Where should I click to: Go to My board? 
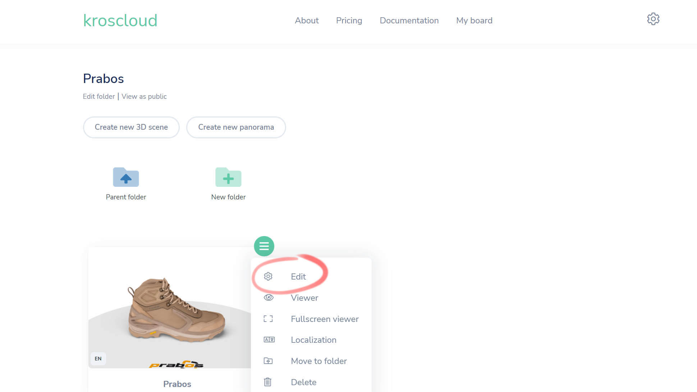(x=474, y=20)
